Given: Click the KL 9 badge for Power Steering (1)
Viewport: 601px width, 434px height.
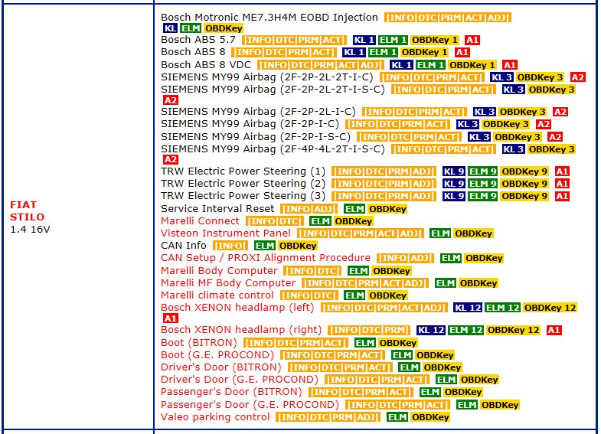Looking at the screenshot, I should point(454,171).
